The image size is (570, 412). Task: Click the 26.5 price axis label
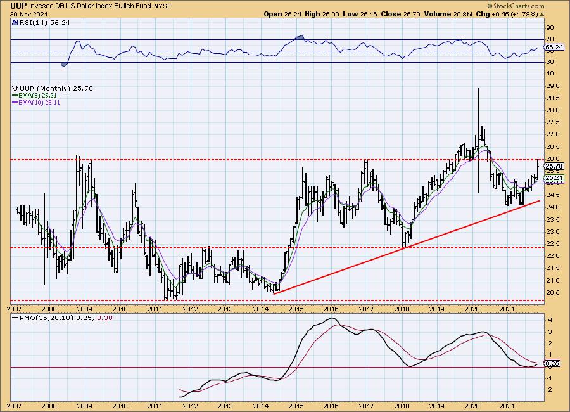[x=552, y=146]
